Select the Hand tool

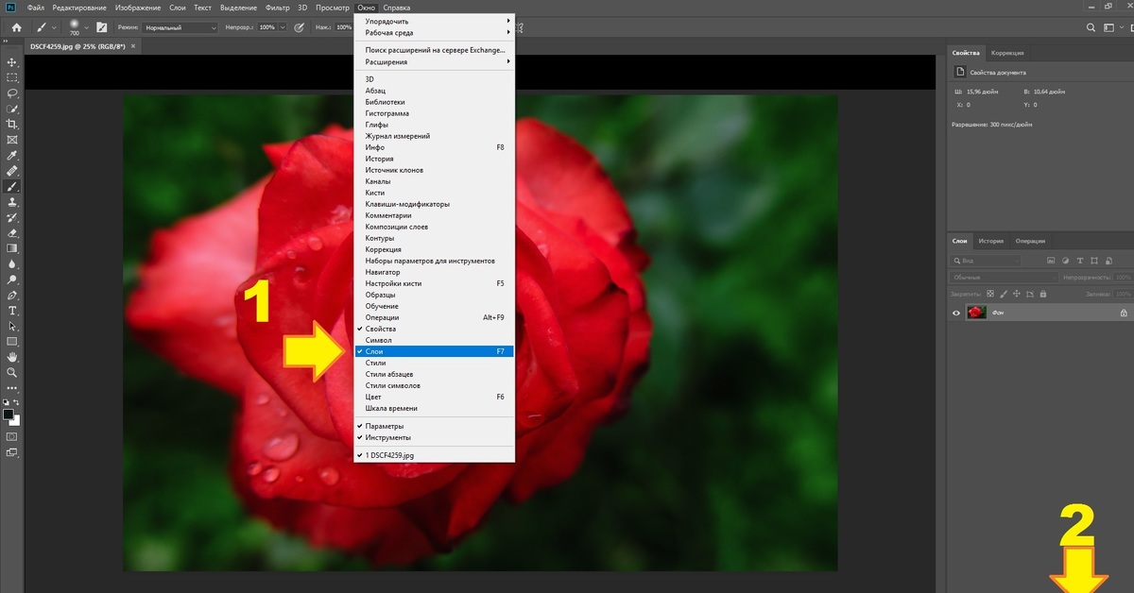point(12,357)
